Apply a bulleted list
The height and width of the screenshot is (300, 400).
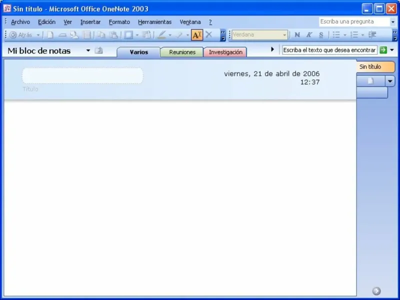336,34
